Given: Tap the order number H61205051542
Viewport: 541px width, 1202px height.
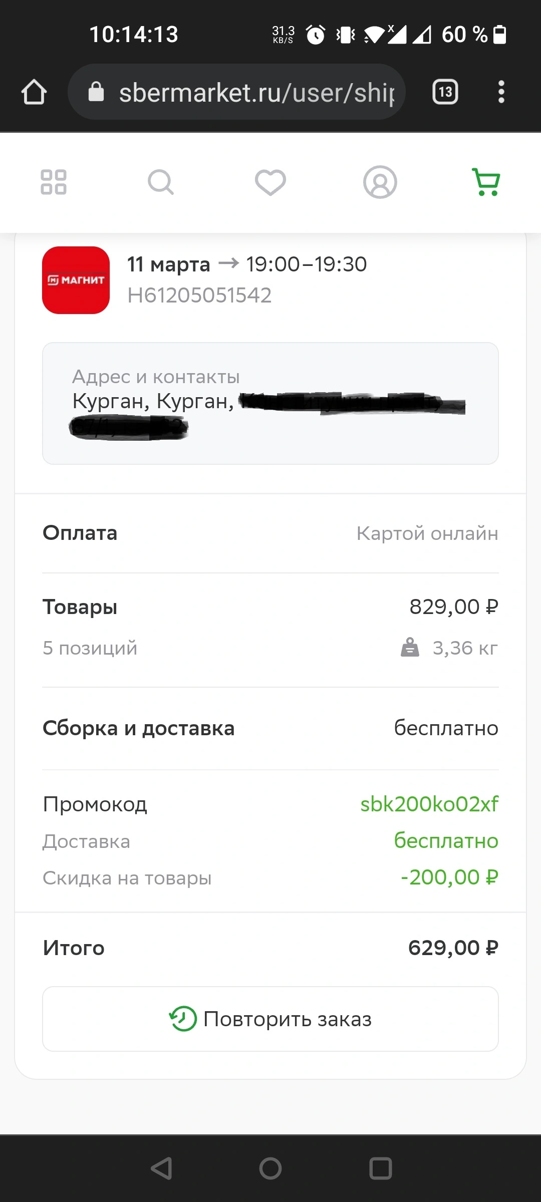Looking at the screenshot, I should coord(199,295).
